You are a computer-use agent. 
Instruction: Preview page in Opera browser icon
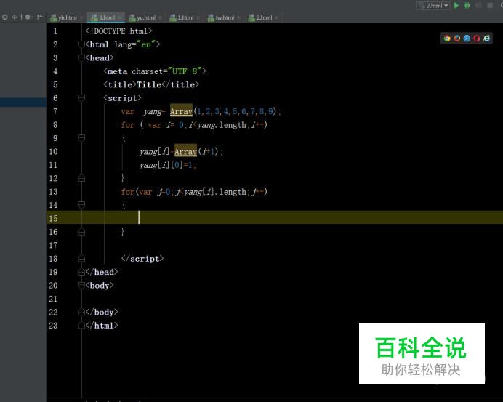(477, 39)
